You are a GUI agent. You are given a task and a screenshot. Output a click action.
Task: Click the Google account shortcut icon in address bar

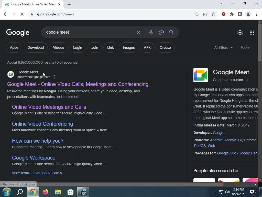pos(197,14)
